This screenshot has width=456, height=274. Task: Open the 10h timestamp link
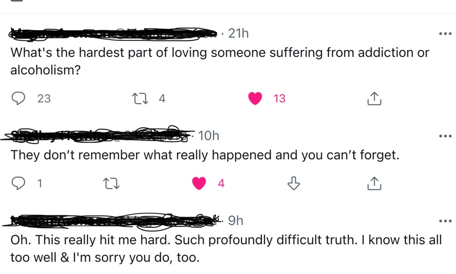[x=208, y=136]
